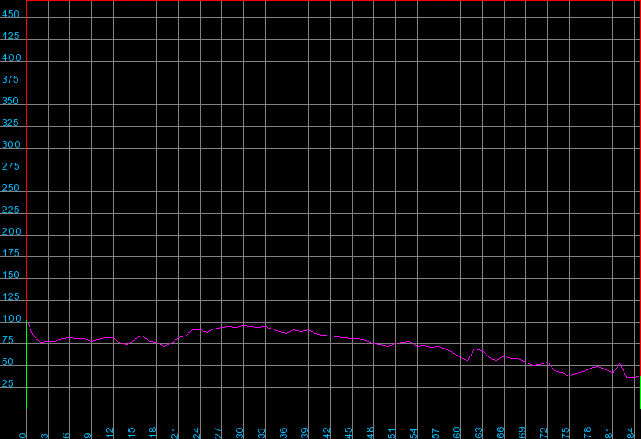The width and height of the screenshot is (641, 439).
Task: Click the 400 vertical axis label
Action: [11, 57]
